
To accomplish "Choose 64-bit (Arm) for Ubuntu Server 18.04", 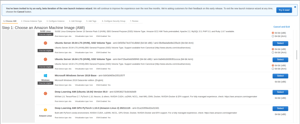I will coord(273,68).
